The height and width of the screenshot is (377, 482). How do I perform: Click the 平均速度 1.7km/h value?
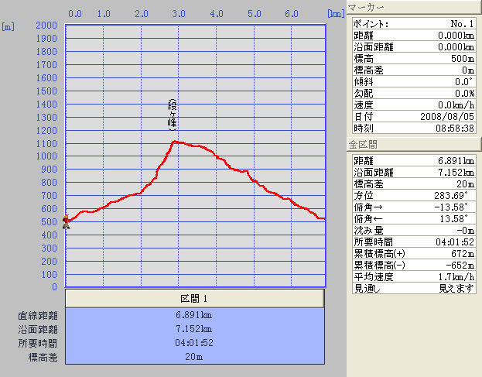click(x=456, y=277)
